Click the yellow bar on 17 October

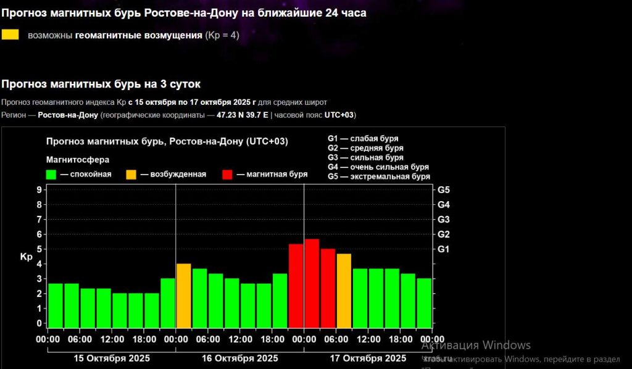pos(344,290)
